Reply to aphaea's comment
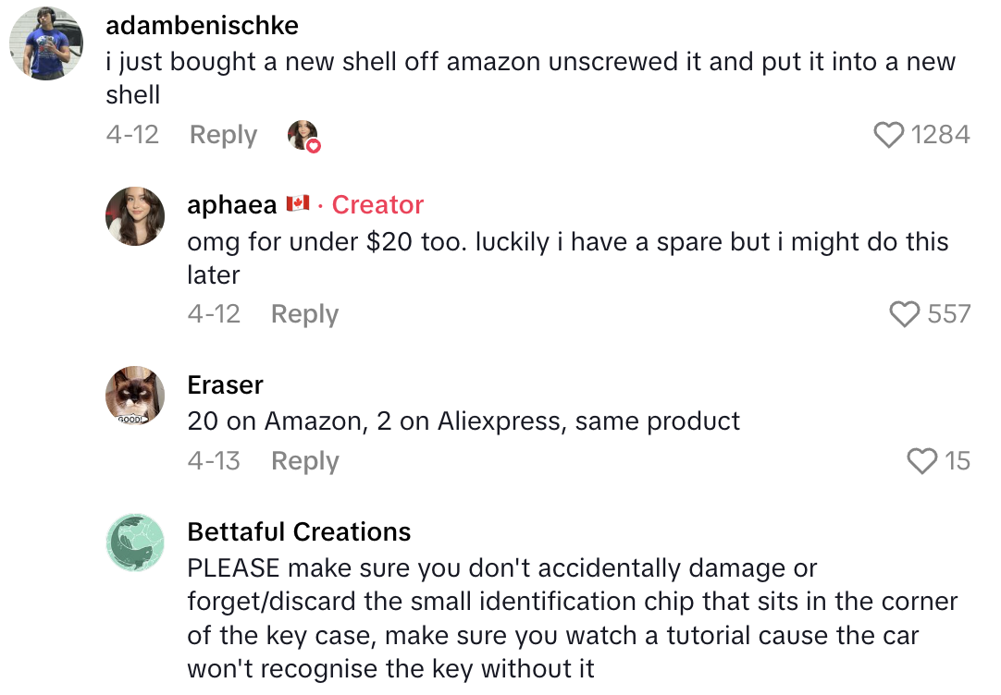Viewport: 1001px width, 695px height. (304, 314)
